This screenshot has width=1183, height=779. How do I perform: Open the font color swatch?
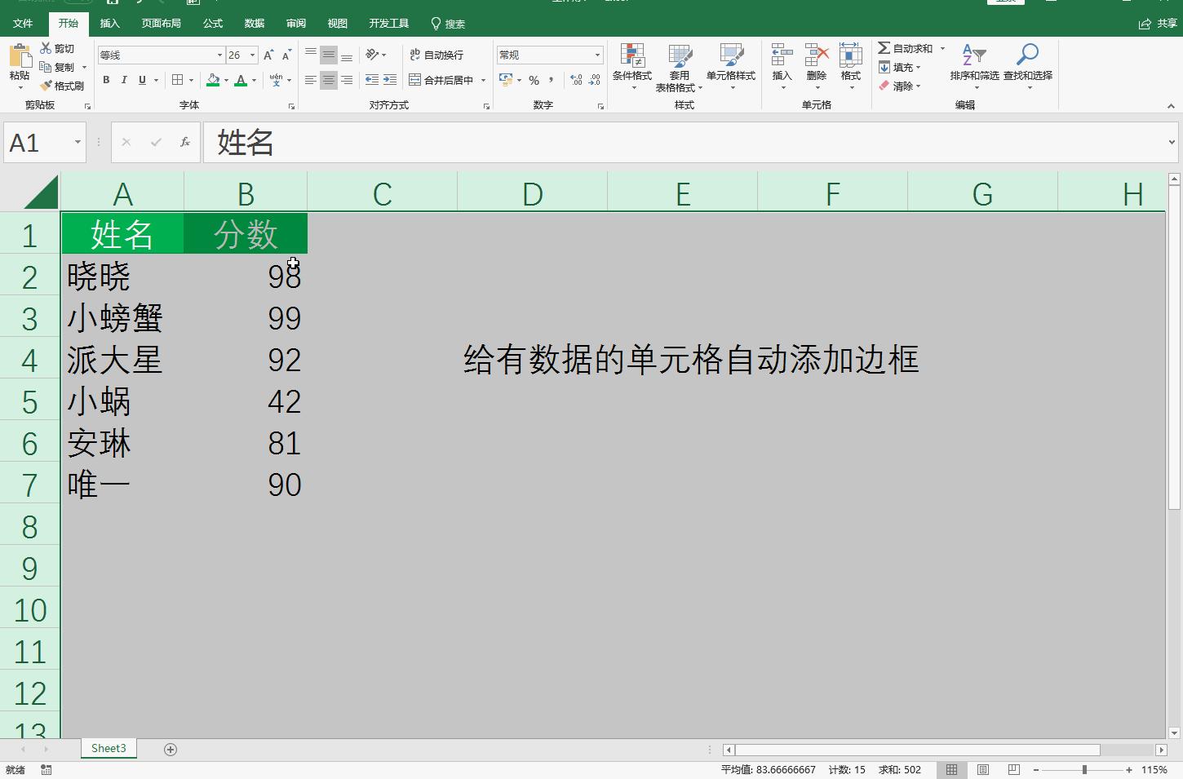pos(241,80)
